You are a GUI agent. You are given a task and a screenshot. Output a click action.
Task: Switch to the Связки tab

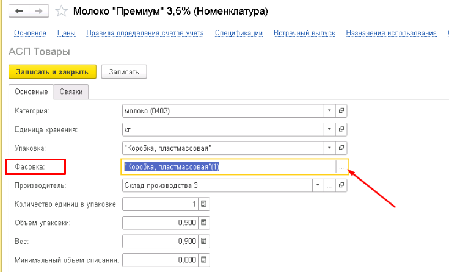[x=71, y=91]
